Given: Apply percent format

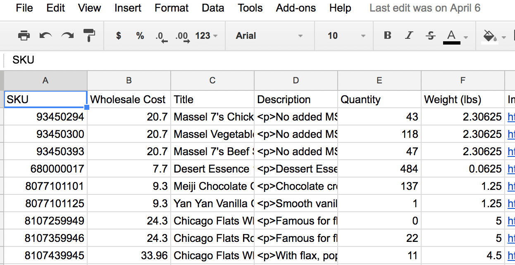Looking at the screenshot, I should (140, 36).
